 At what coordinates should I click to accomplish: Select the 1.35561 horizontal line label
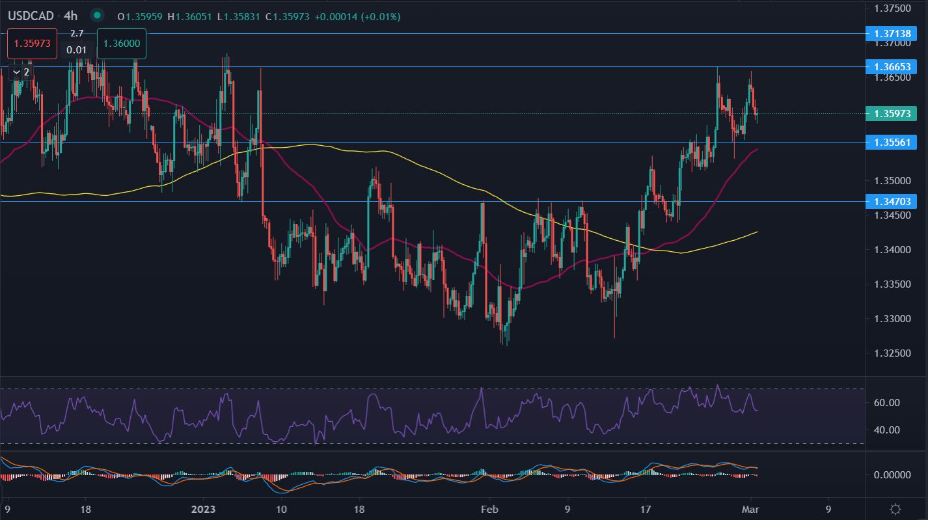click(x=891, y=142)
